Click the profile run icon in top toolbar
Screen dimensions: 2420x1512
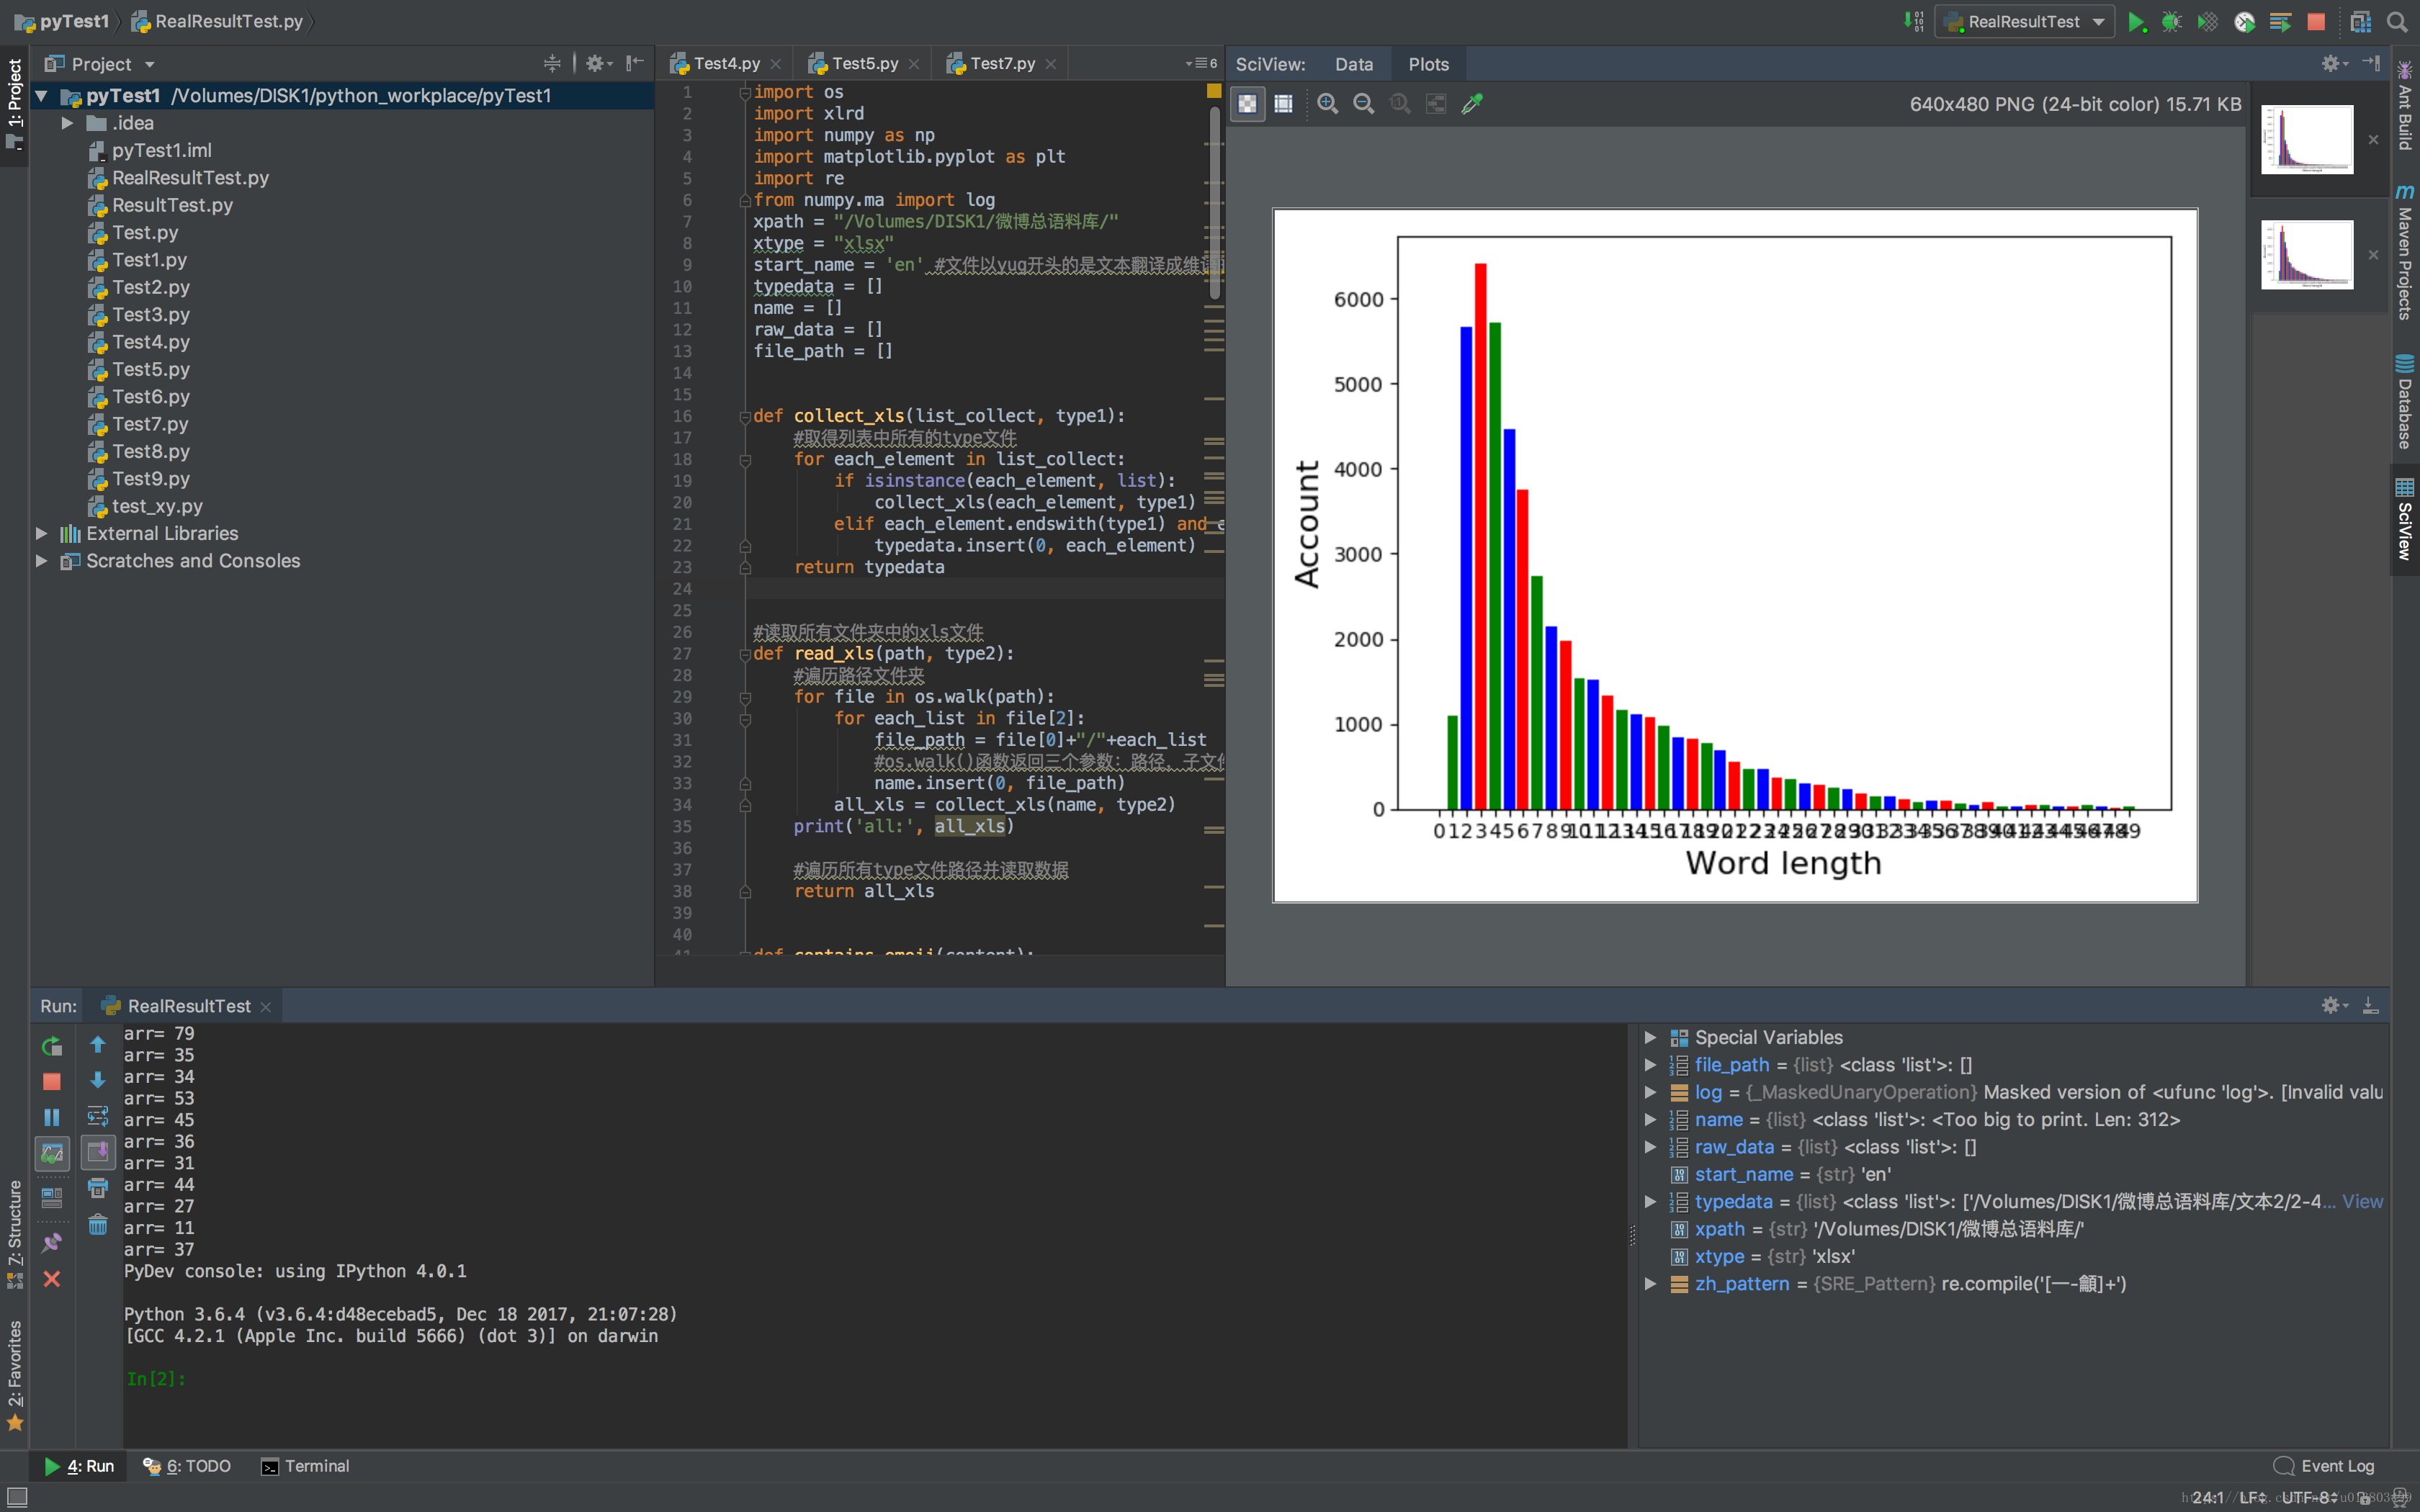point(2244,22)
